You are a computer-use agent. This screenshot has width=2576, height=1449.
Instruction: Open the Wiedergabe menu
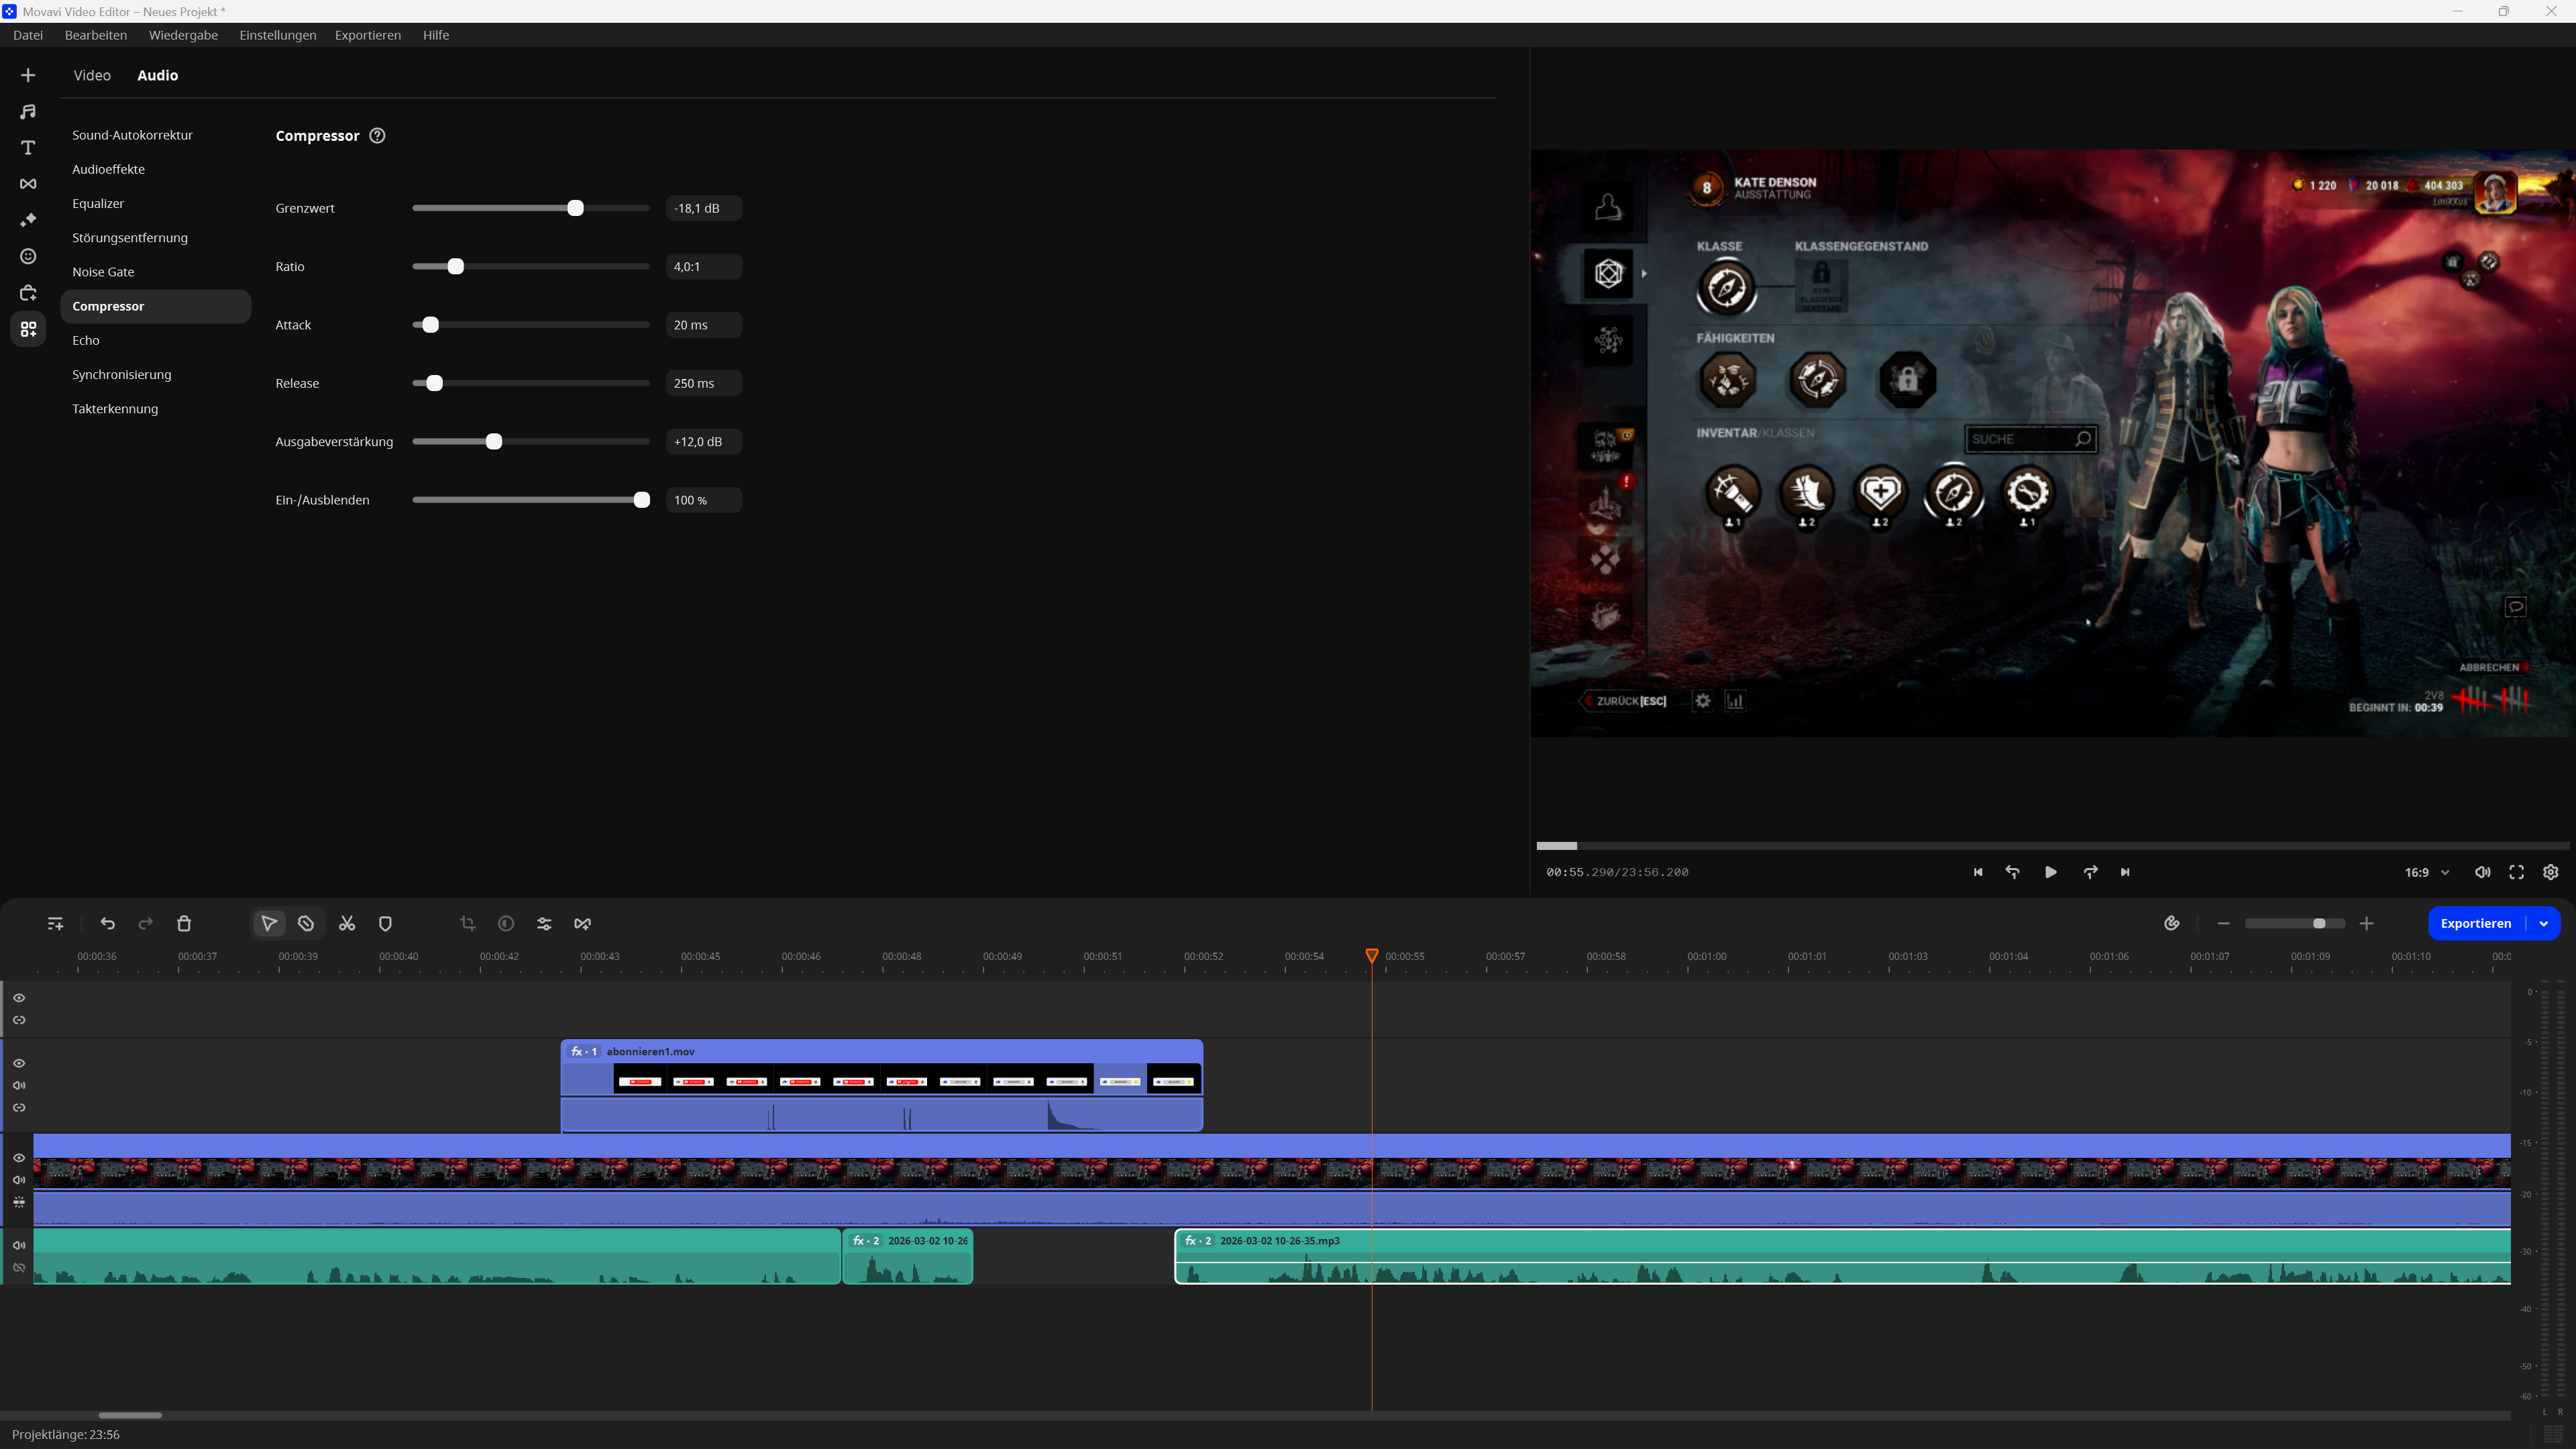click(x=183, y=35)
